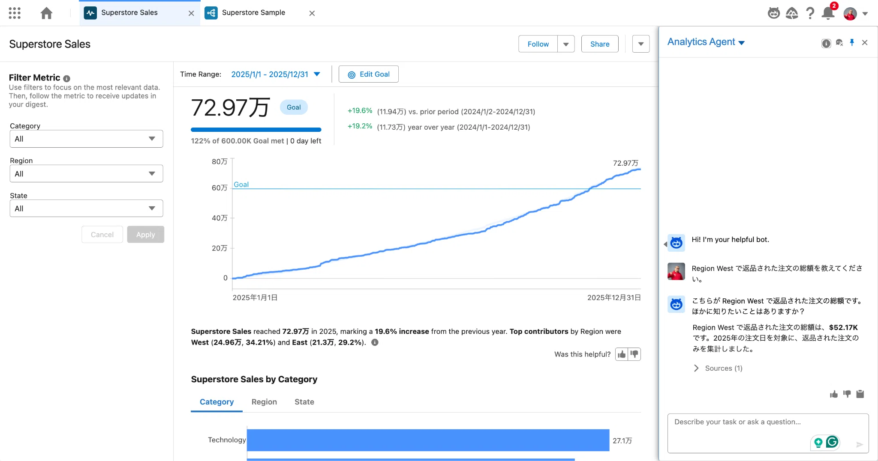Close the Superstore Sales tab
The height and width of the screenshot is (461, 878).
[191, 13]
